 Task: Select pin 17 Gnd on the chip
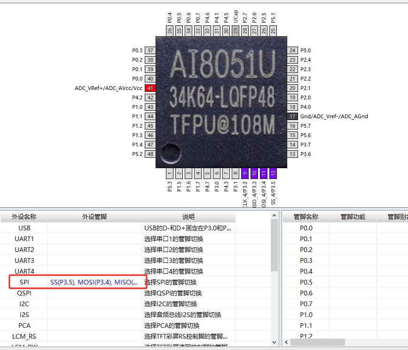click(x=292, y=116)
